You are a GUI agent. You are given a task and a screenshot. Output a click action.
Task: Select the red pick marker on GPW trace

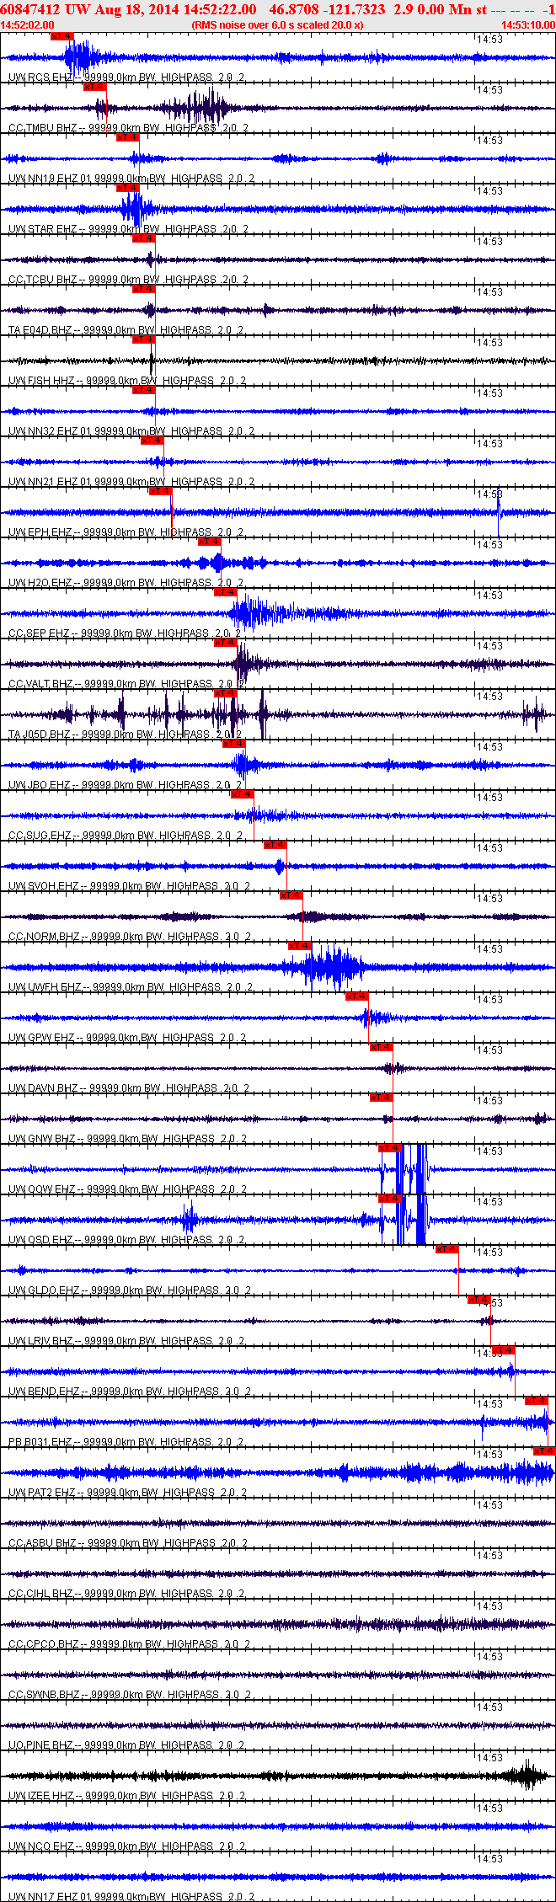pyautogui.click(x=357, y=996)
